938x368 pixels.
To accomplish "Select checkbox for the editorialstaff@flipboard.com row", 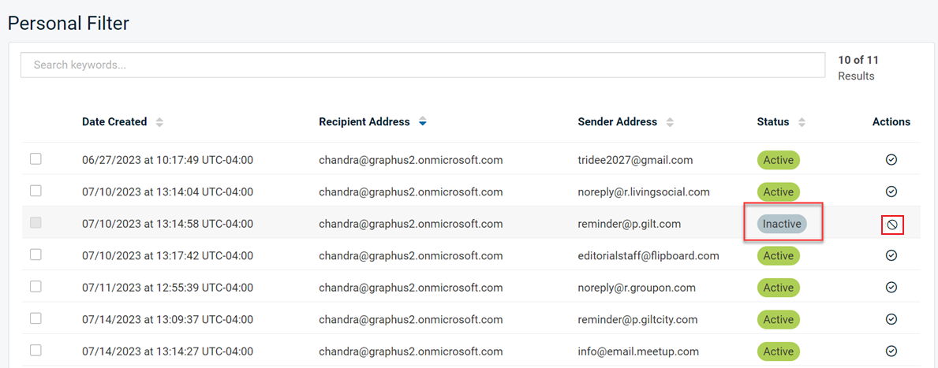I will click(36, 255).
